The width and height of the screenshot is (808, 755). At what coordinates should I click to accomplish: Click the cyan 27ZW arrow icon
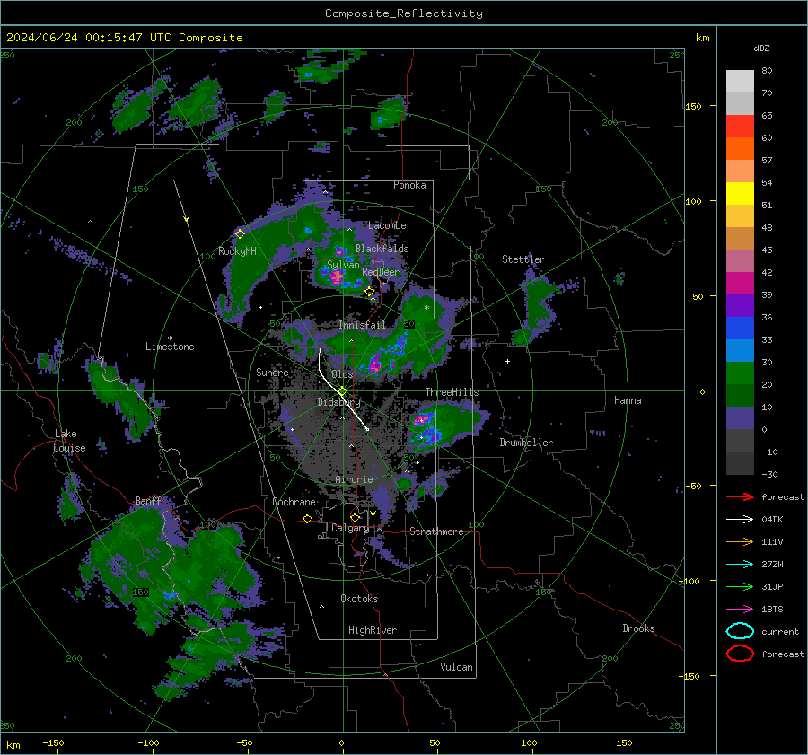pyautogui.click(x=740, y=565)
